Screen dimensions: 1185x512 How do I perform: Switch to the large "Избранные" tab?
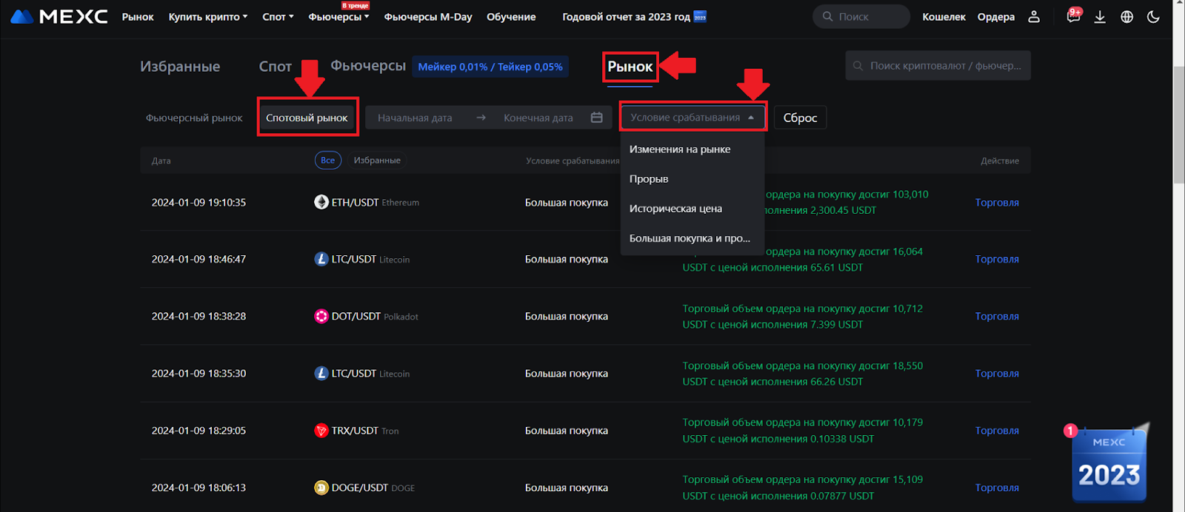(180, 67)
